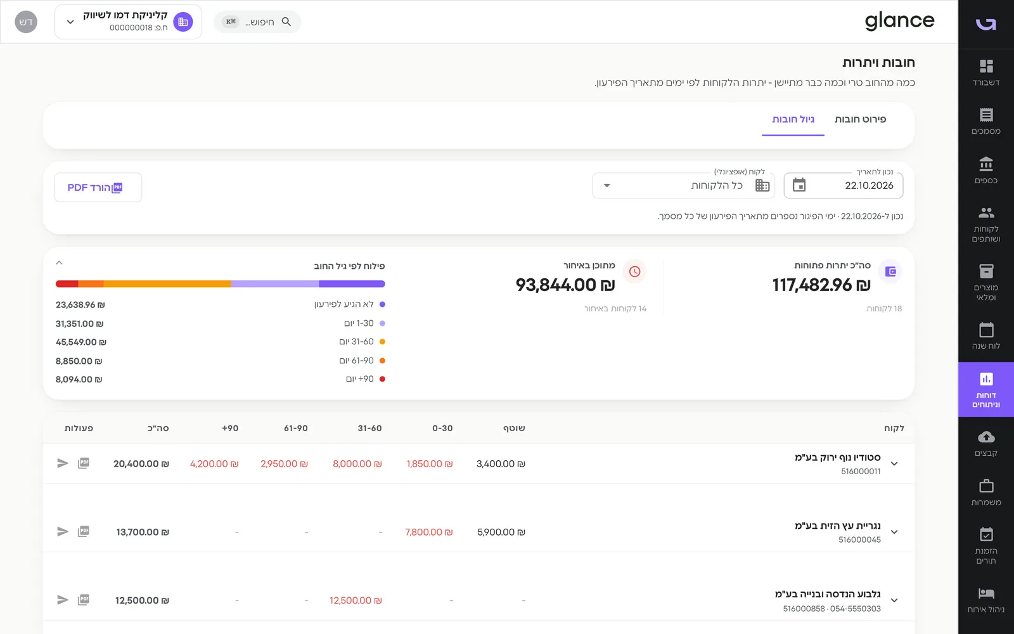
Task: Select דוחות וניתוחים in sidebar
Action: [986, 389]
